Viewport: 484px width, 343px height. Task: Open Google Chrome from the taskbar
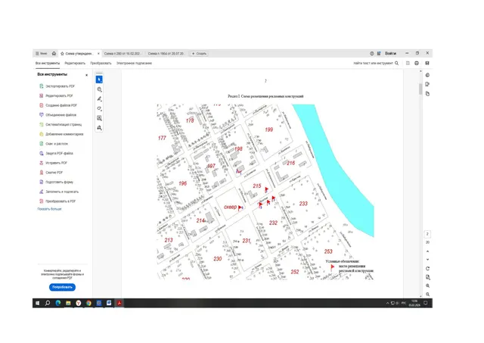(88, 303)
